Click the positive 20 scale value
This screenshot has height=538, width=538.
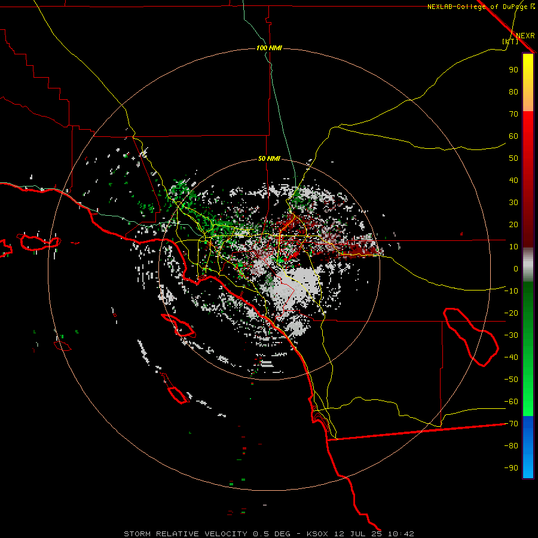pyautogui.click(x=513, y=224)
